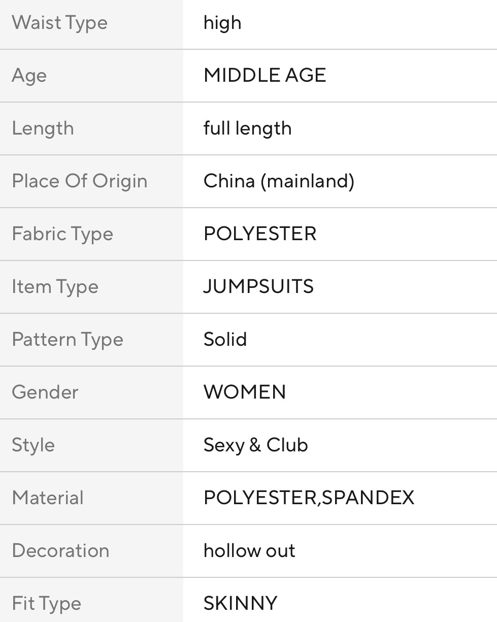Tap the Place Of Origin label

[x=79, y=181]
